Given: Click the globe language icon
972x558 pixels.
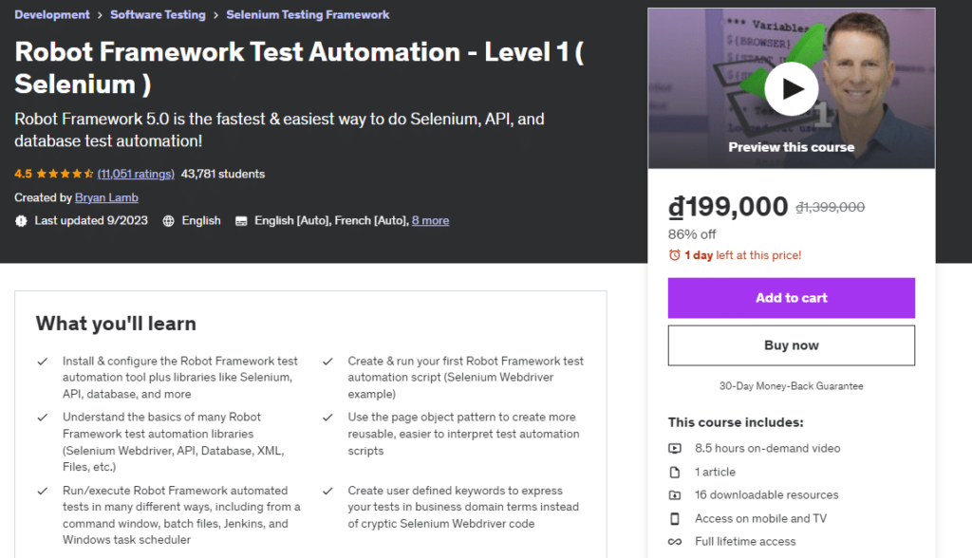Looking at the screenshot, I should tap(168, 221).
